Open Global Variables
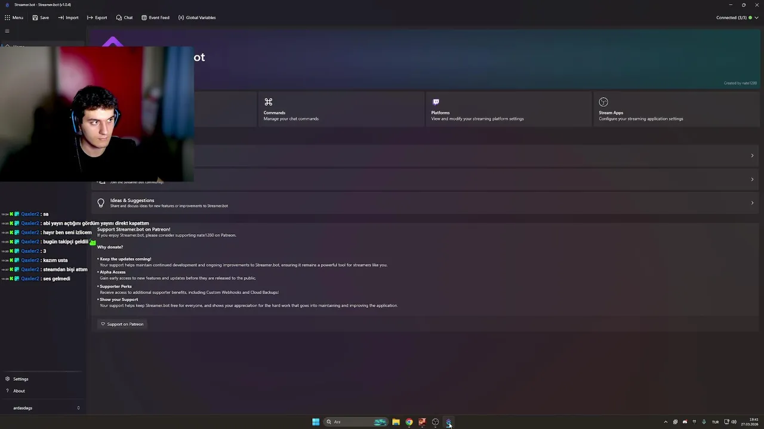 197,17
